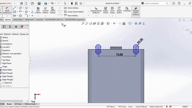Open the Display/Delete Relations dropdown arrow

(x=96, y=16)
